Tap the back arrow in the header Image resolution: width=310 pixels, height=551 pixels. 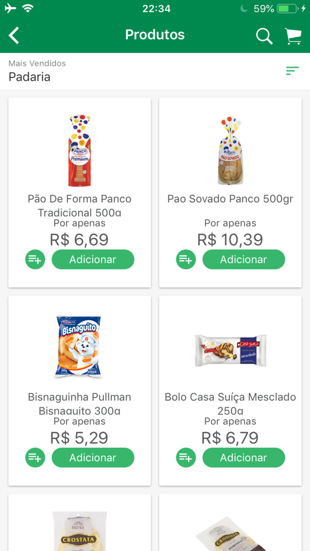(14, 35)
